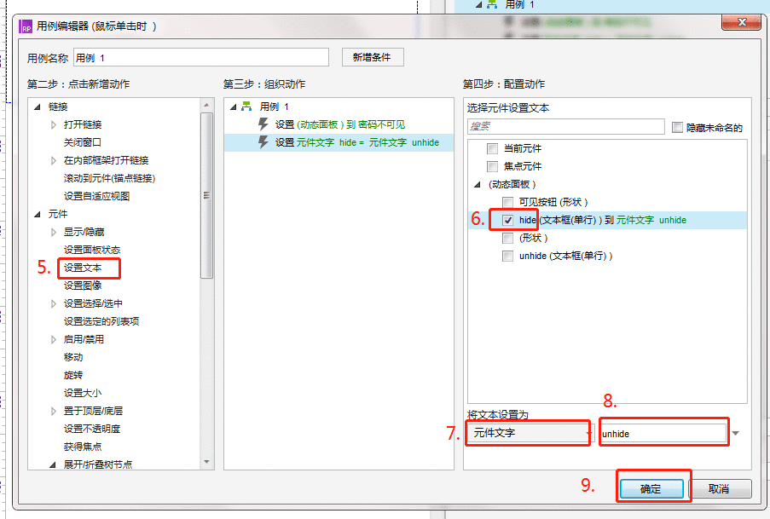770x519 pixels.
Task: Collapse the 链接 category
Action: click(x=38, y=107)
